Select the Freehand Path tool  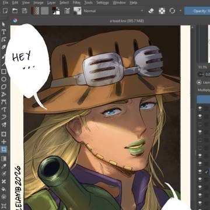tap(3, 110)
